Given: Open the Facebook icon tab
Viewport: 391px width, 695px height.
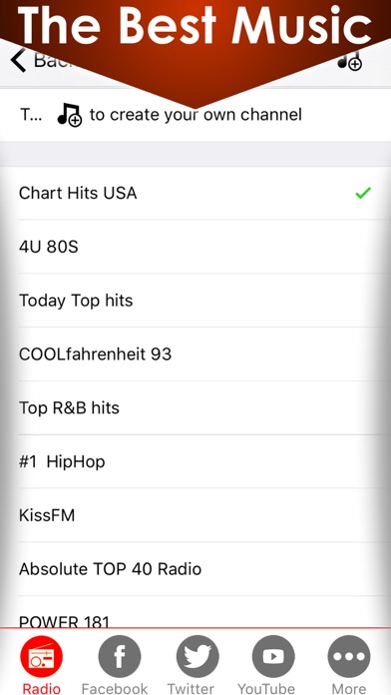Looking at the screenshot, I should (119, 656).
